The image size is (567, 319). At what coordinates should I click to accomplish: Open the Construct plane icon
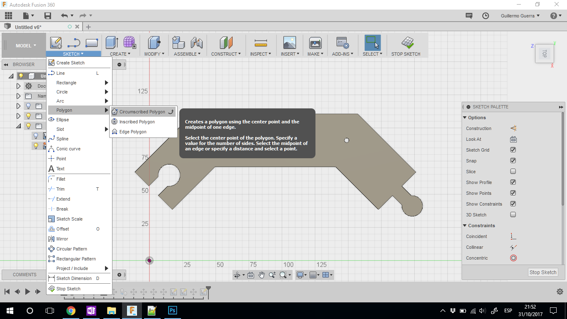226,43
